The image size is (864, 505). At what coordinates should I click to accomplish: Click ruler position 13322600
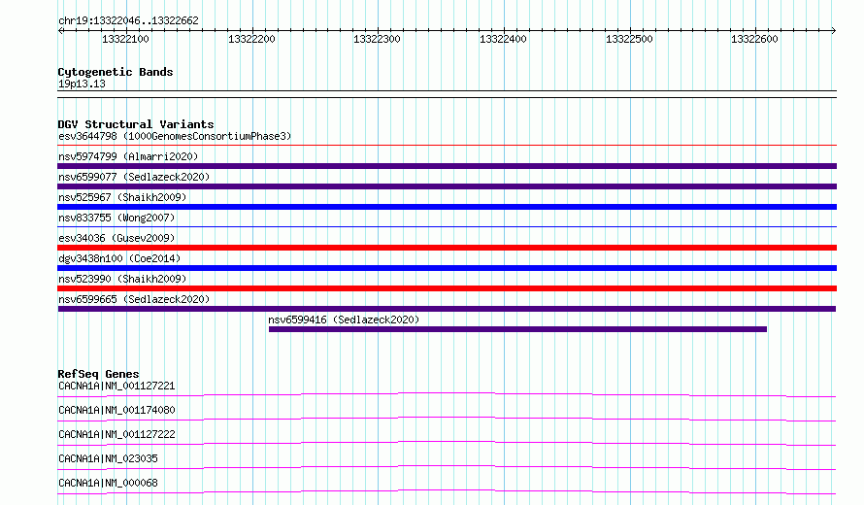pos(754,39)
